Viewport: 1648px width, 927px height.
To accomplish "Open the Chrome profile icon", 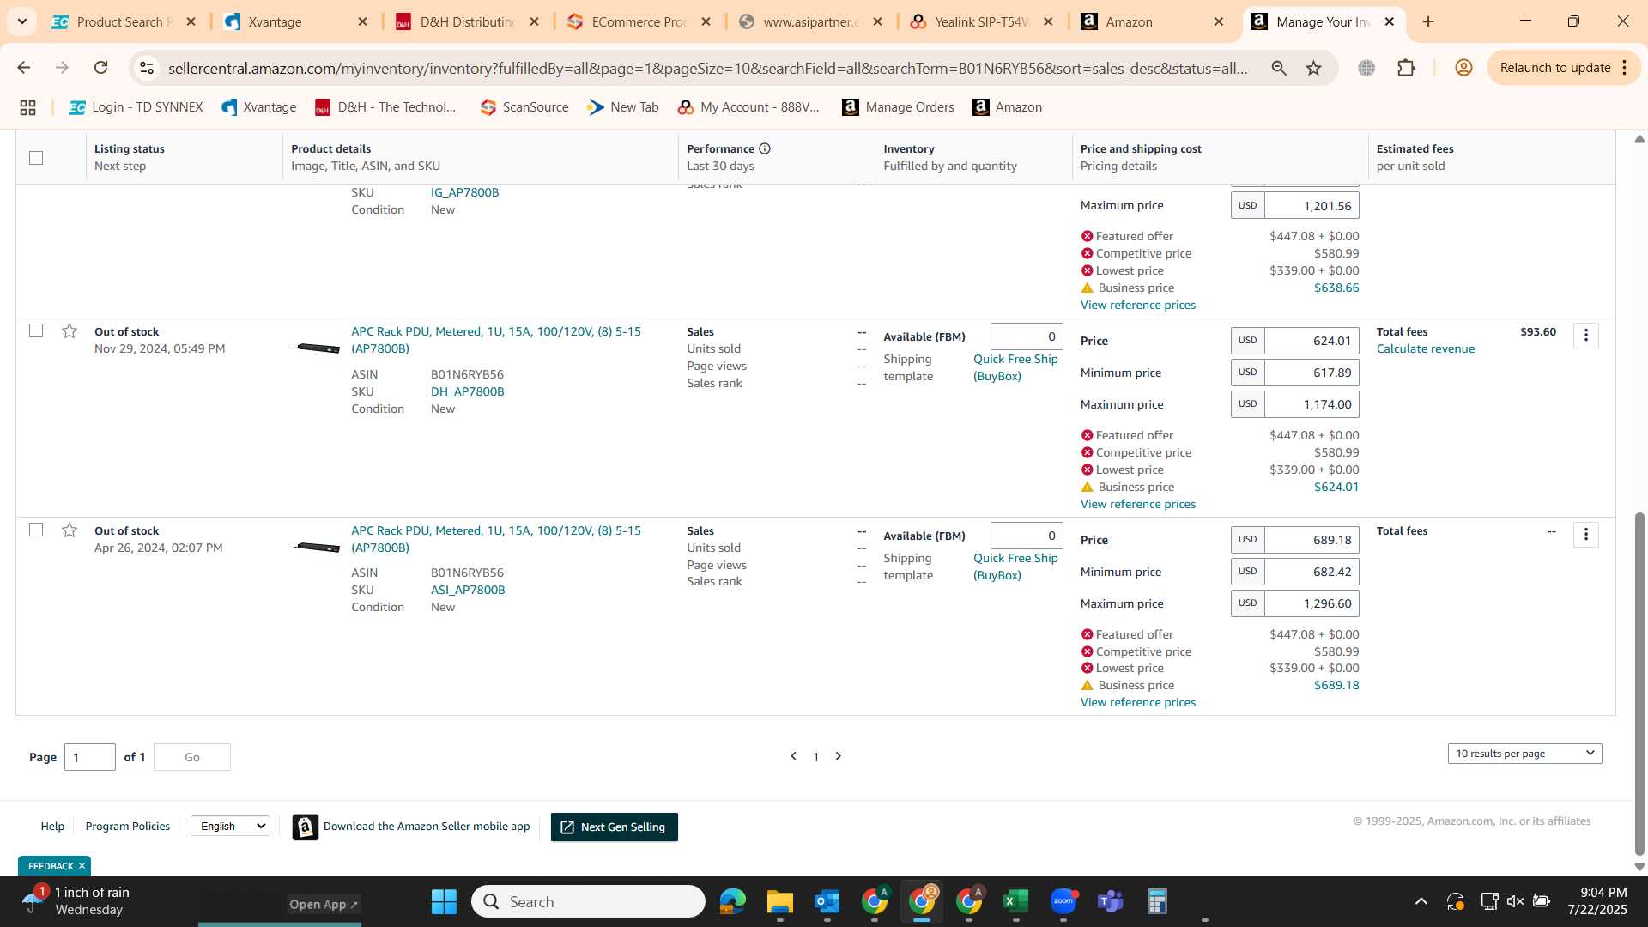I will (1463, 68).
